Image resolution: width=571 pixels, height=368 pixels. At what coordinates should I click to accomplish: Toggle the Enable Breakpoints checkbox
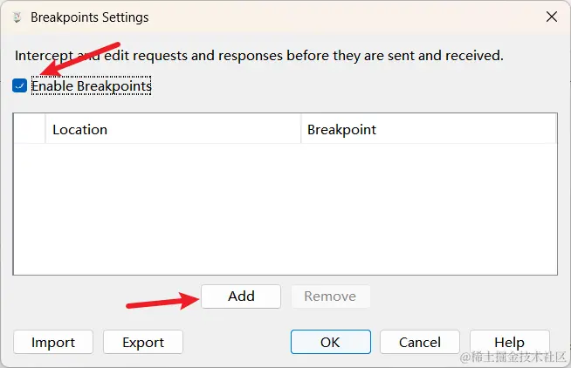tap(19, 86)
